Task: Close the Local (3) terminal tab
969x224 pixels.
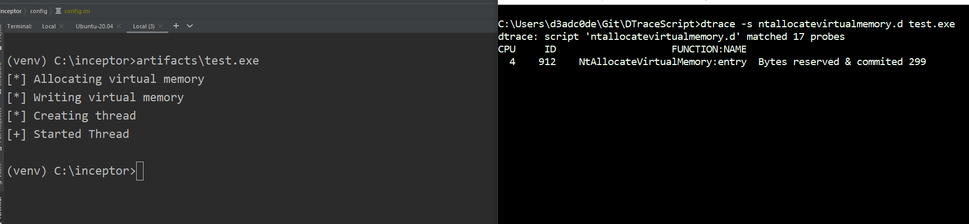Action: [x=160, y=26]
